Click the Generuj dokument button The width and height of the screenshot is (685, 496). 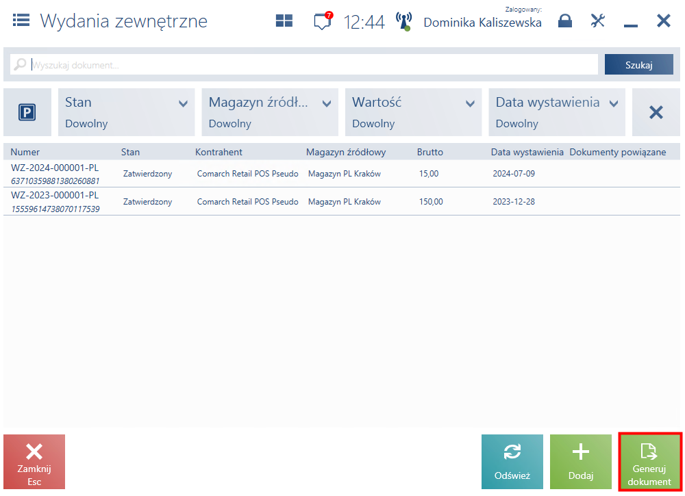click(649, 462)
